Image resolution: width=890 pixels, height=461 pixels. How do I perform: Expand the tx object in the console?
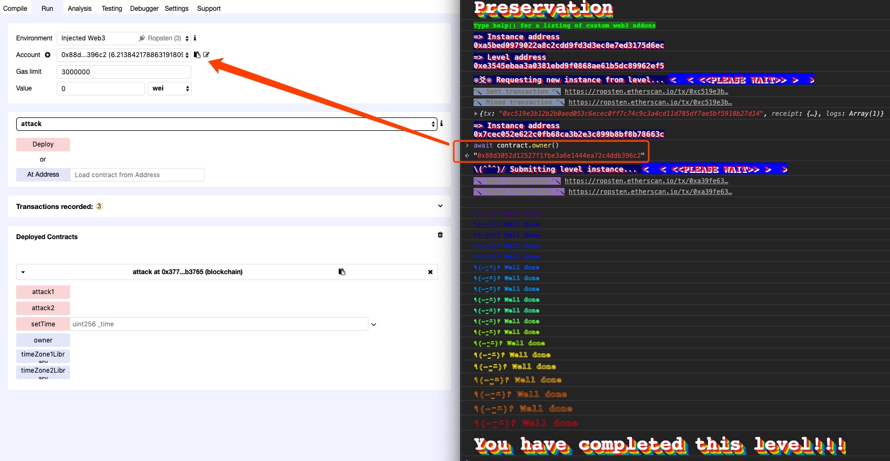[x=476, y=114]
